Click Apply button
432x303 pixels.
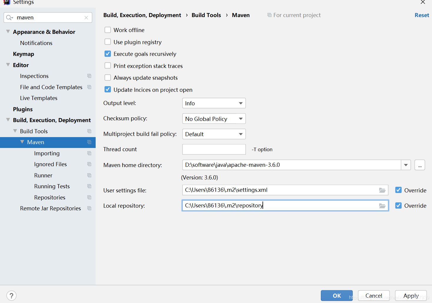tap(411, 296)
